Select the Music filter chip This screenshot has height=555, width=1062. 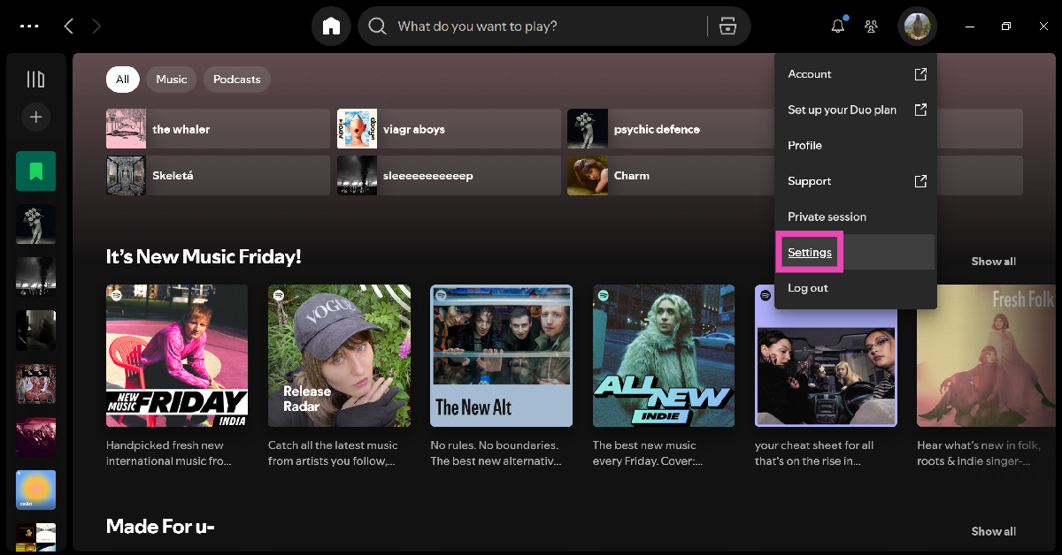click(171, 80)
